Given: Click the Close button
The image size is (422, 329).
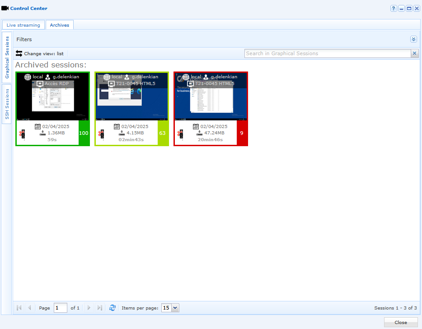Looking at the screenshot, I should [401, 323].
